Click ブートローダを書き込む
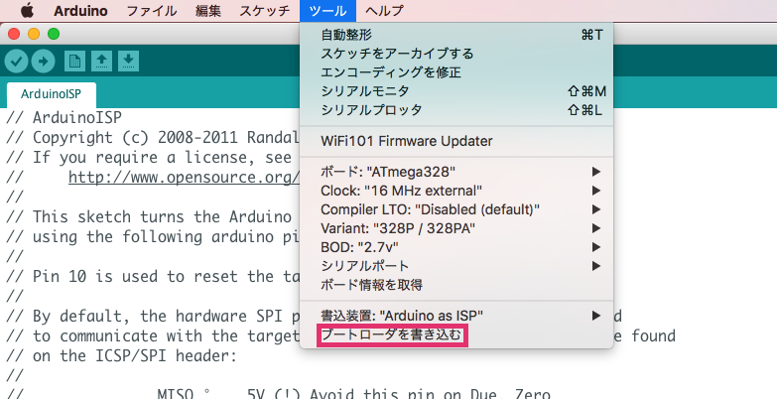777x399 pixels. (456, 335)
